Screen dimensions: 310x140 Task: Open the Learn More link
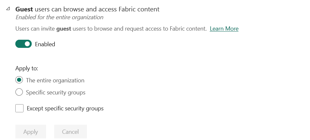[224, 29]
